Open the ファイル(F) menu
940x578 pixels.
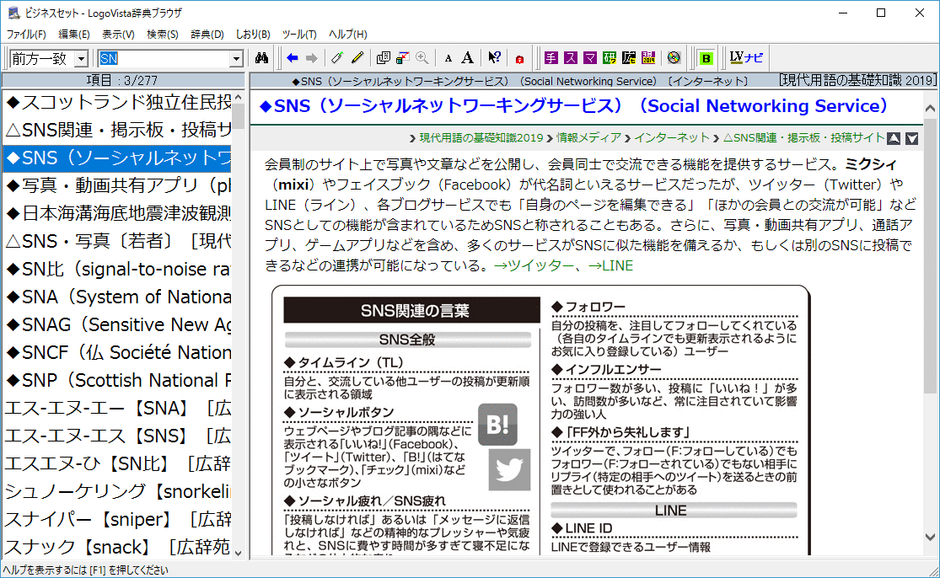26,35
